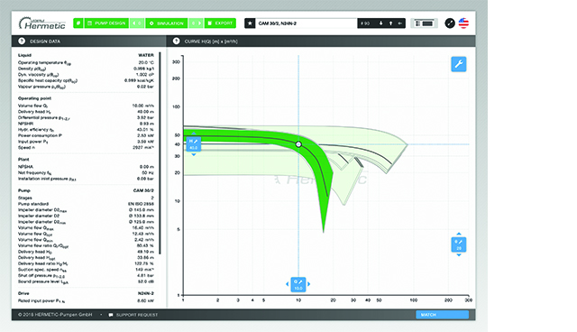577x332 pixels.
Task: Click the blue Match button
Action: point(442,315)
